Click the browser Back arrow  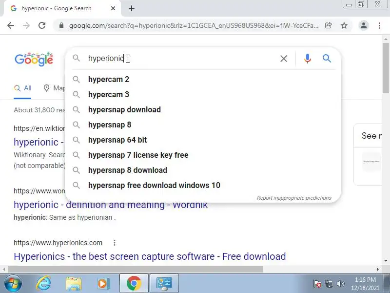coord(11,25)
